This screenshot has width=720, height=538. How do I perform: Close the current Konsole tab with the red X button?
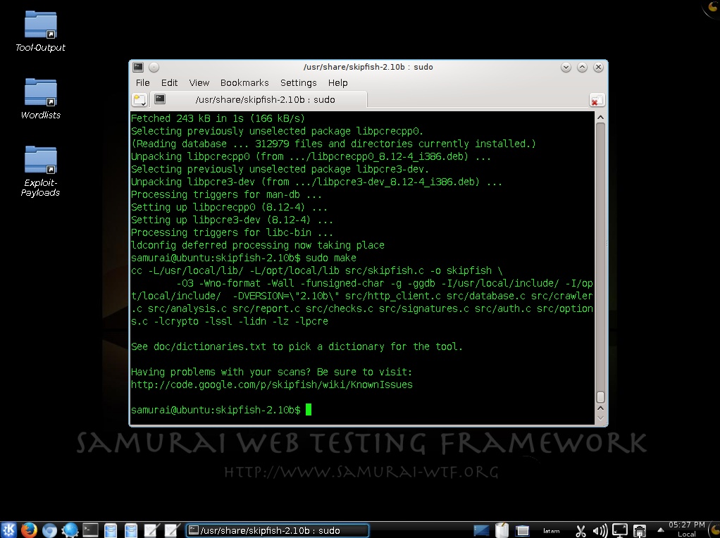point(597,100)
